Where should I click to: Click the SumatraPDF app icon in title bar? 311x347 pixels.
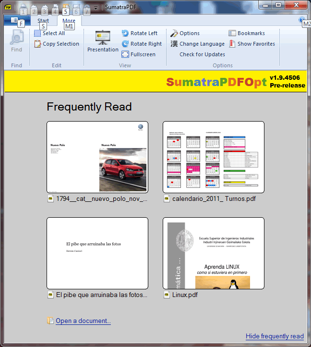[x=8, y=7]
